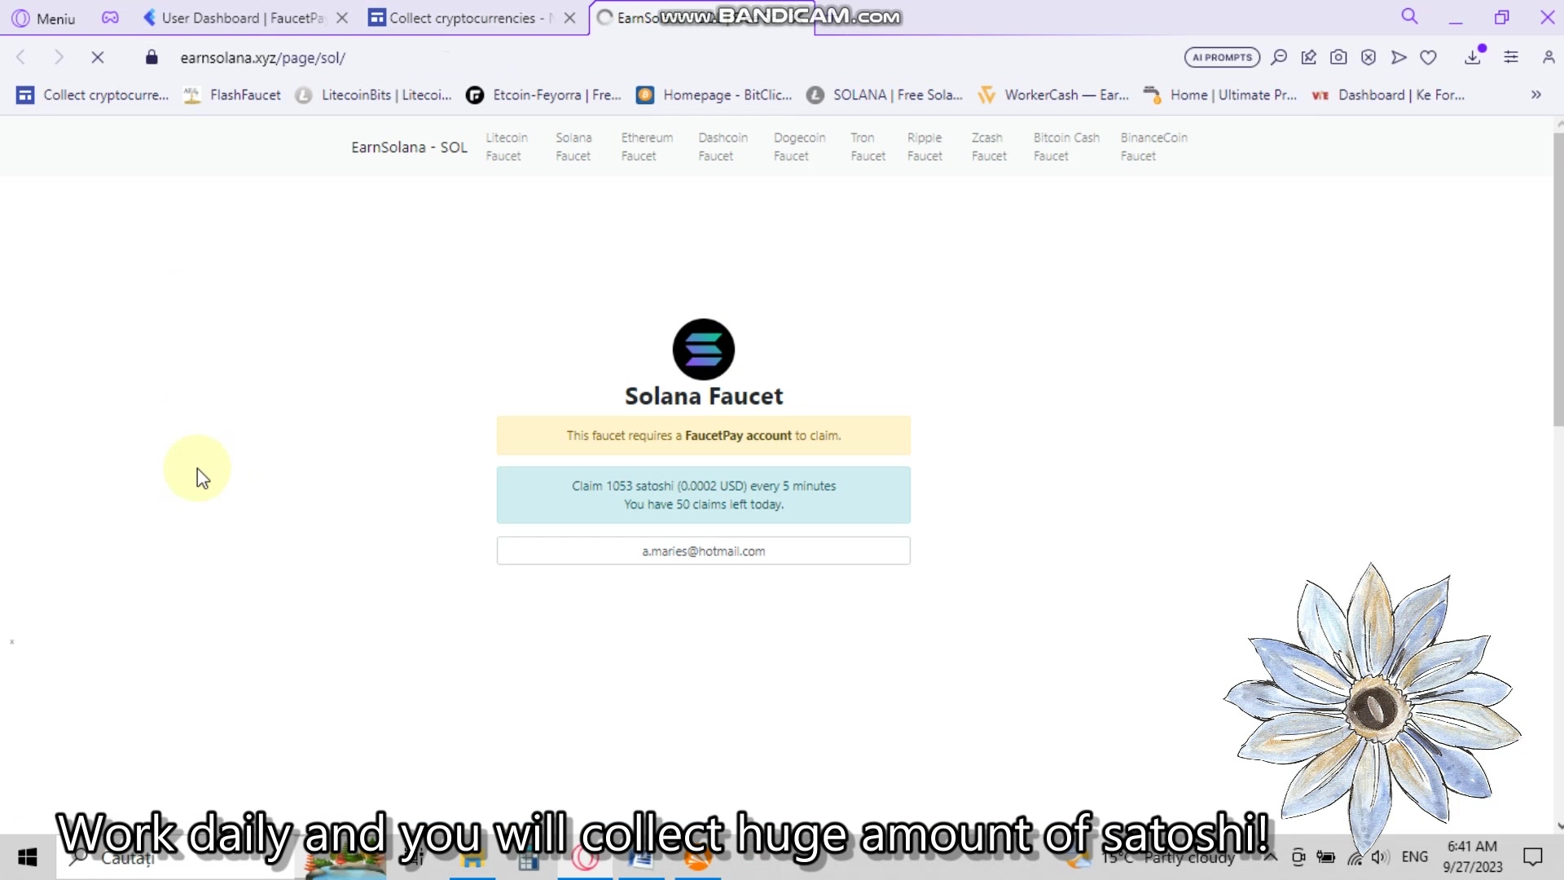
Task: Open the easy setup sliders icon
Action: [1511, 57]
